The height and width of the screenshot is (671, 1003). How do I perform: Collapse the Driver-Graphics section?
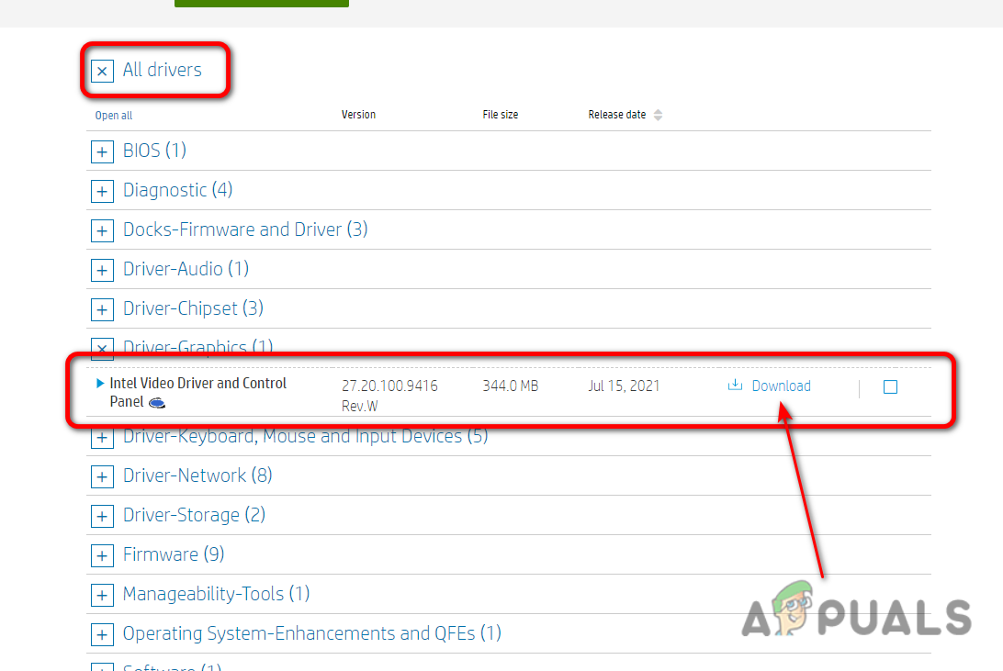[102, 348]
